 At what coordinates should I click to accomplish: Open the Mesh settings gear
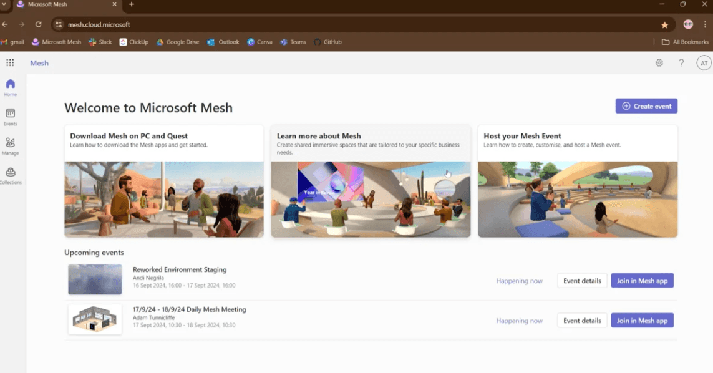coord(659,62)
